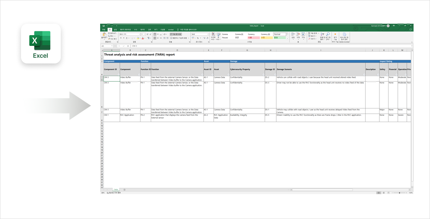The image size is (430, 219).
Task: Click the large Excel logo icon
Action: [x=41, y=41]
